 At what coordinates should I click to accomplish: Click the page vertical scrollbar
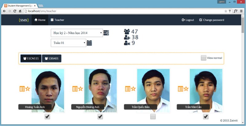tap(243, 61)
